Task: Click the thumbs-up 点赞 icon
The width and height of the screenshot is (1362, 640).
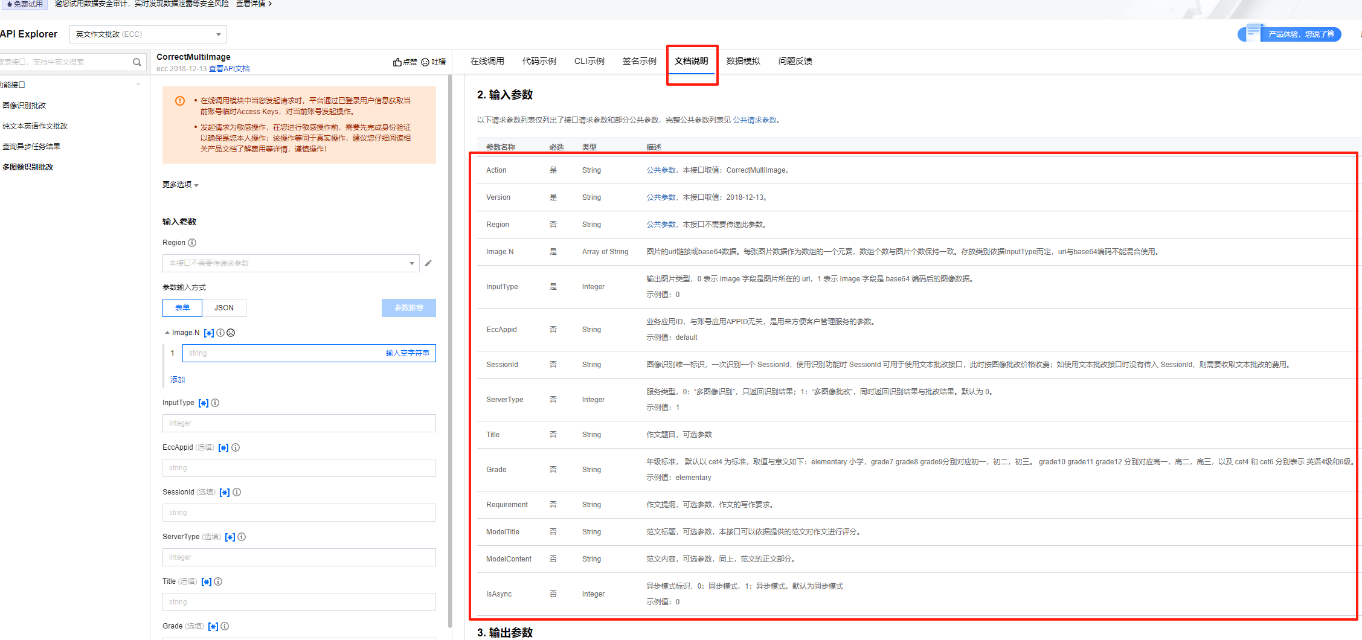Action: tap(397, 62)
